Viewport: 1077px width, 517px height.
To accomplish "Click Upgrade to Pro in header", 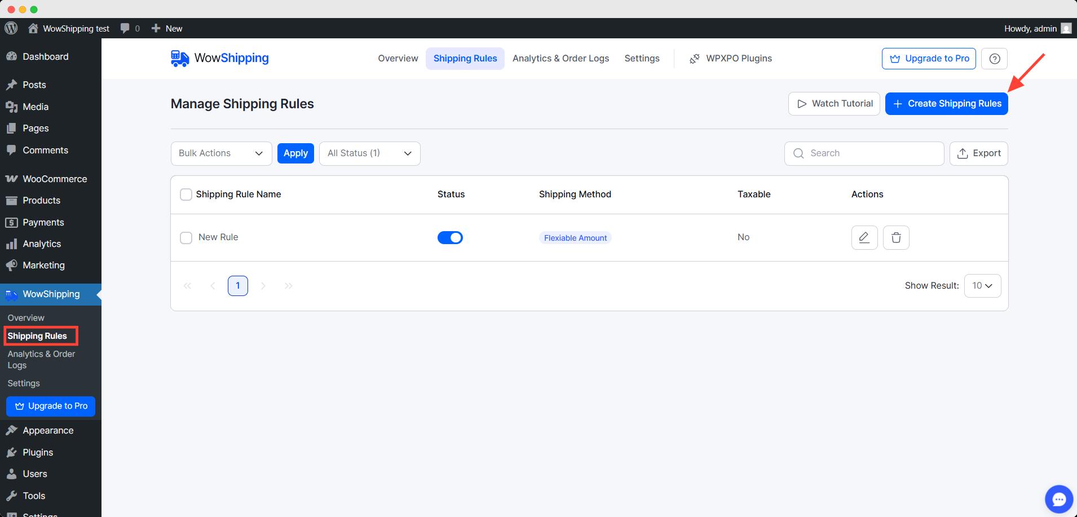I will [929, 59].
